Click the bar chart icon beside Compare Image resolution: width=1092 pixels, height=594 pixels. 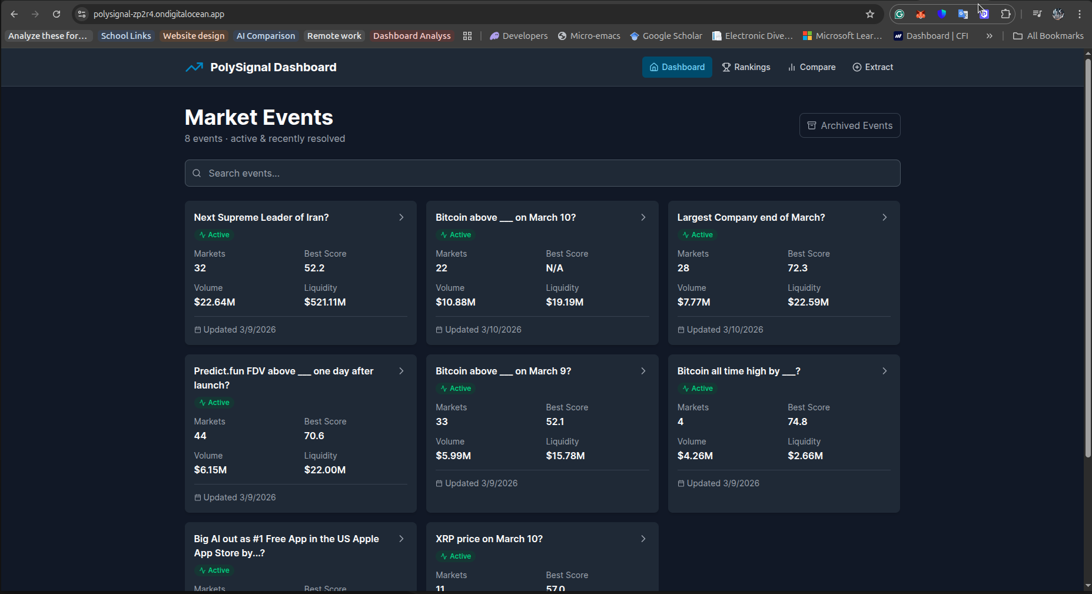(792, 67)
